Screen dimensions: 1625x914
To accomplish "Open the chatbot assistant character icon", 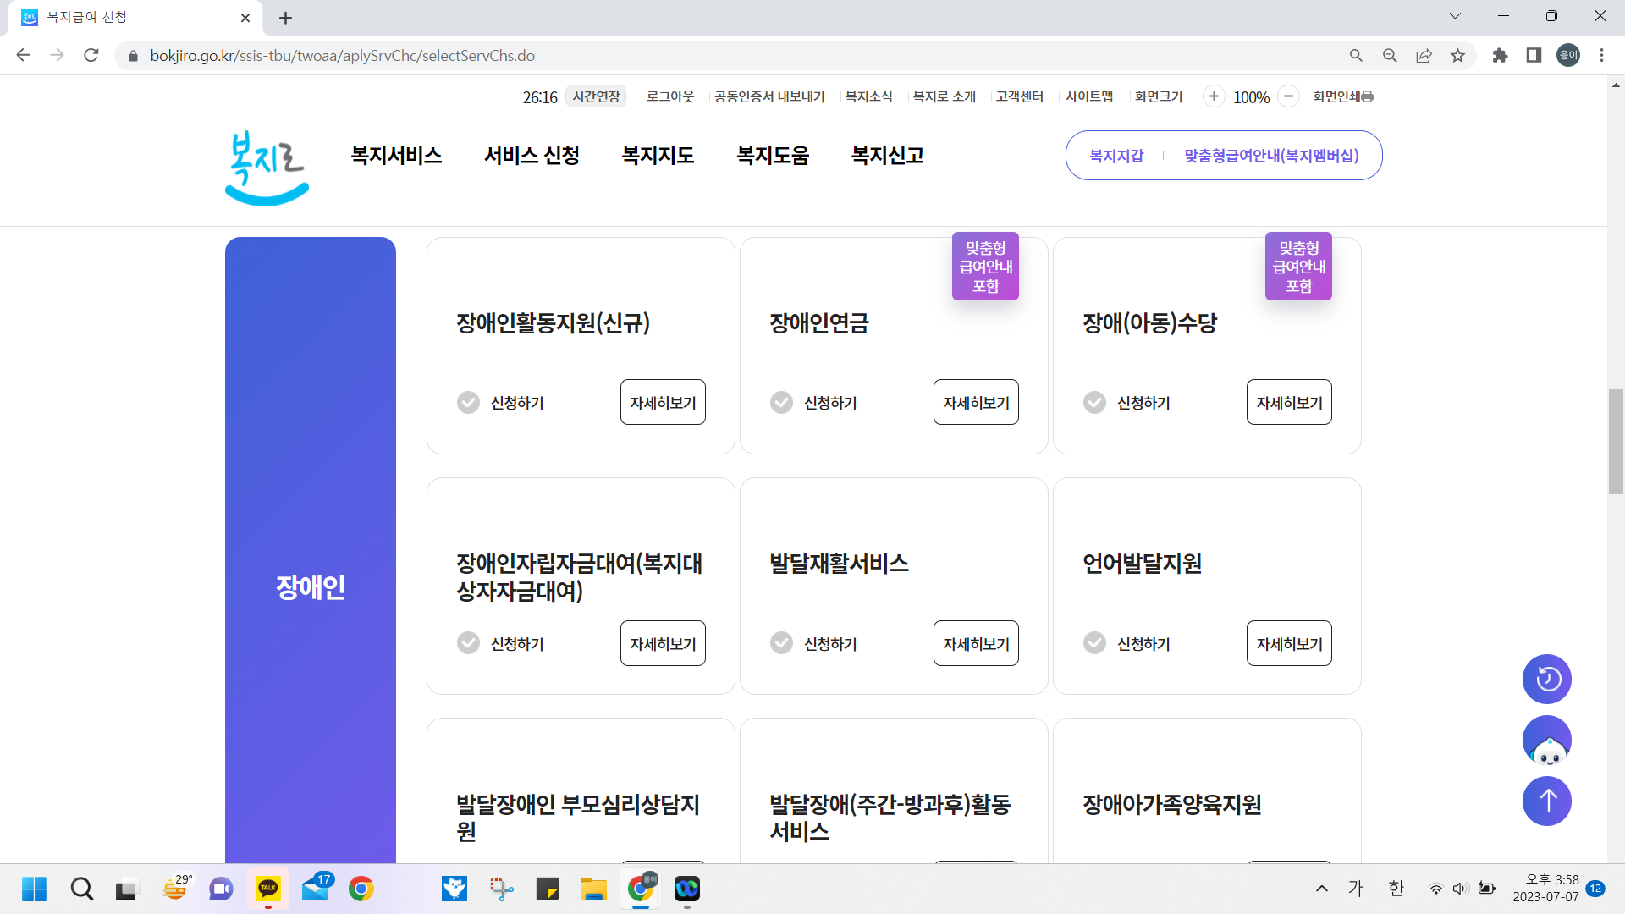I will coord(1546,740).
